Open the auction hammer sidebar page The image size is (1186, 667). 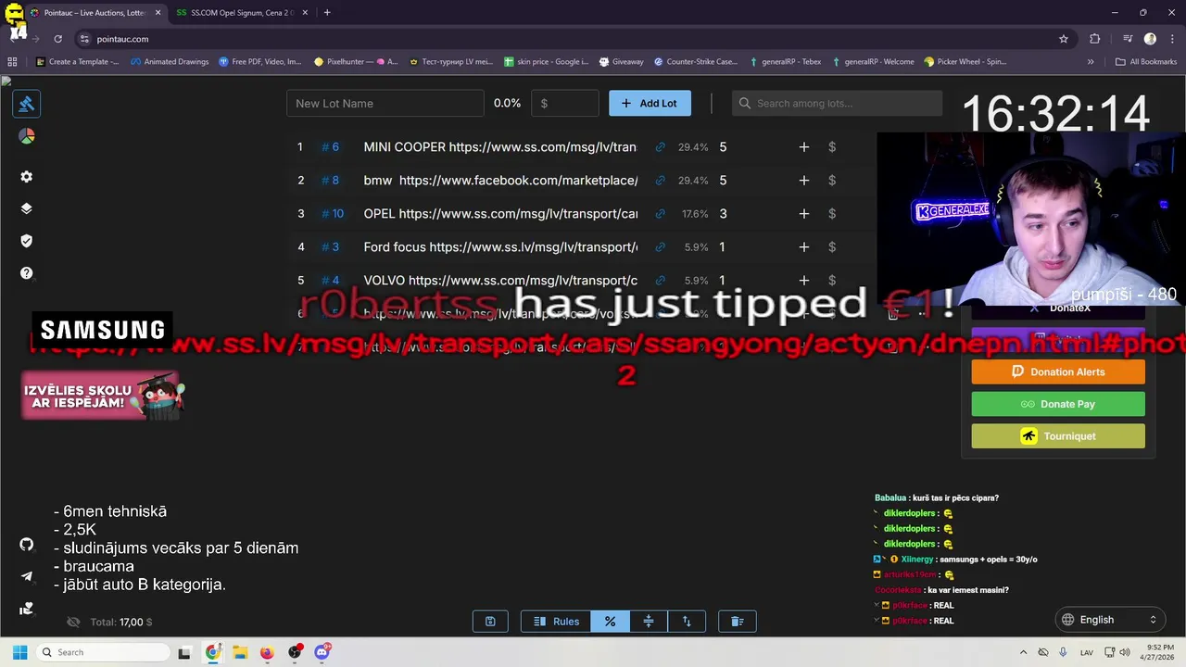pyautogui.click(x=26, y=104)
